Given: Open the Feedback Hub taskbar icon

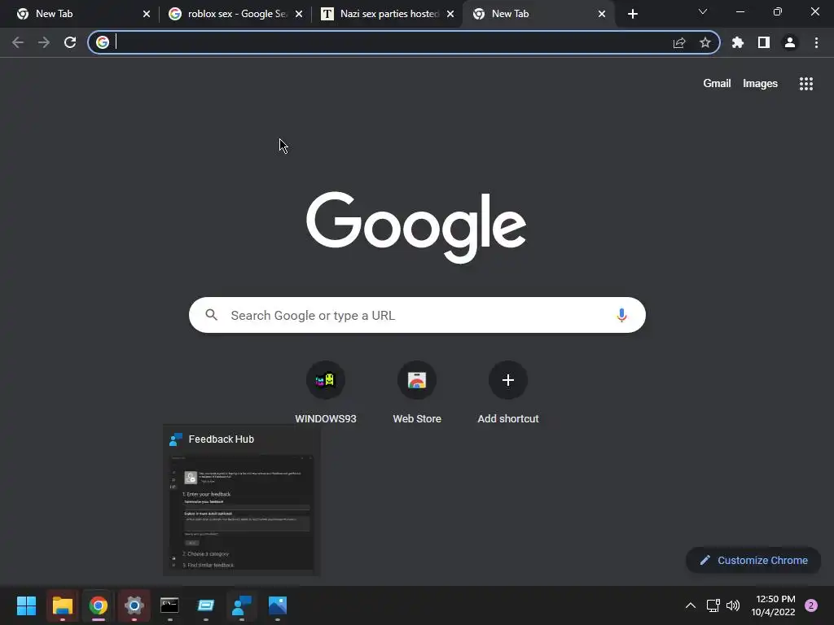Looking at the screenshot, I should [x=242, y=605].
